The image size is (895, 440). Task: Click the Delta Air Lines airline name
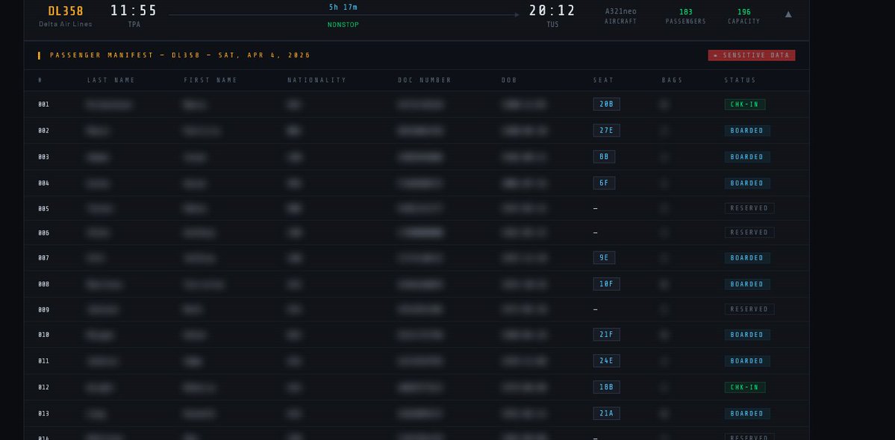(x=66, y=24)
